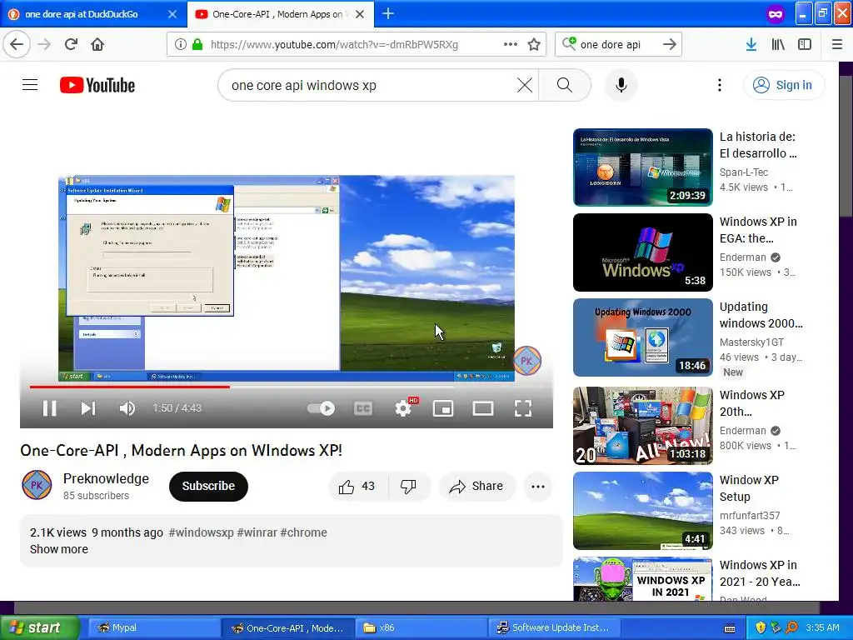Open browser downloads arrow

tap(751, 44)
